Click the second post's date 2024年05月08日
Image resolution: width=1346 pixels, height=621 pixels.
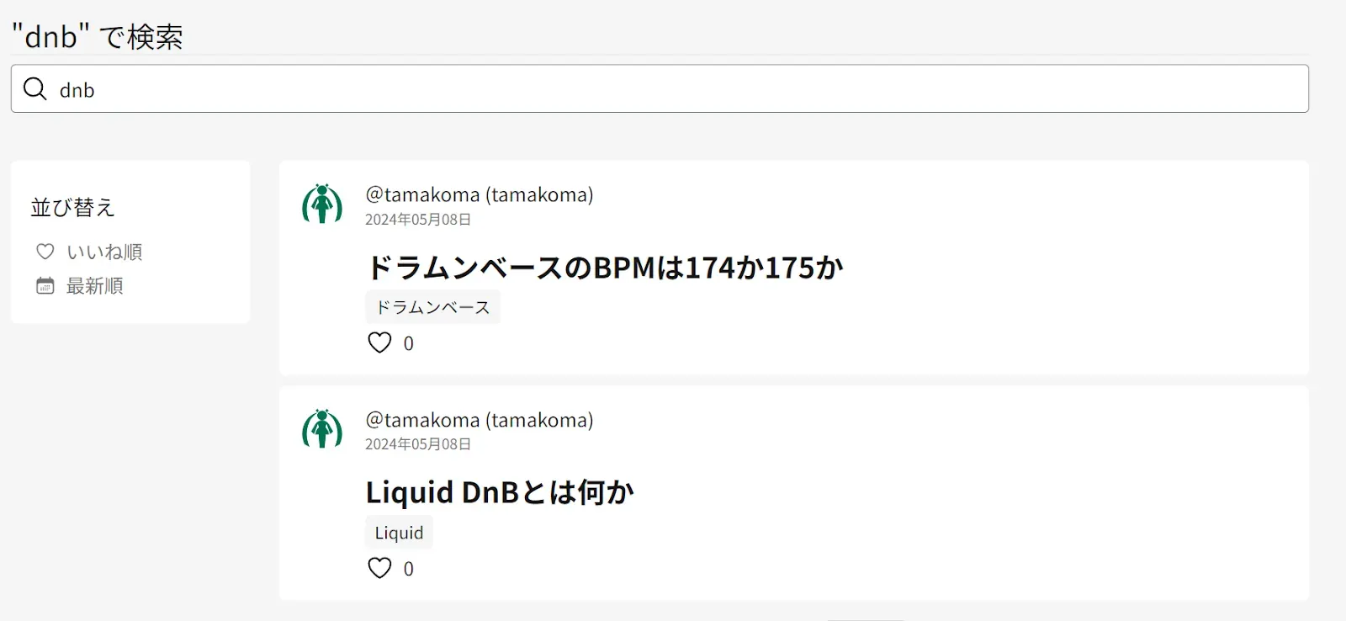coord(418,444)
